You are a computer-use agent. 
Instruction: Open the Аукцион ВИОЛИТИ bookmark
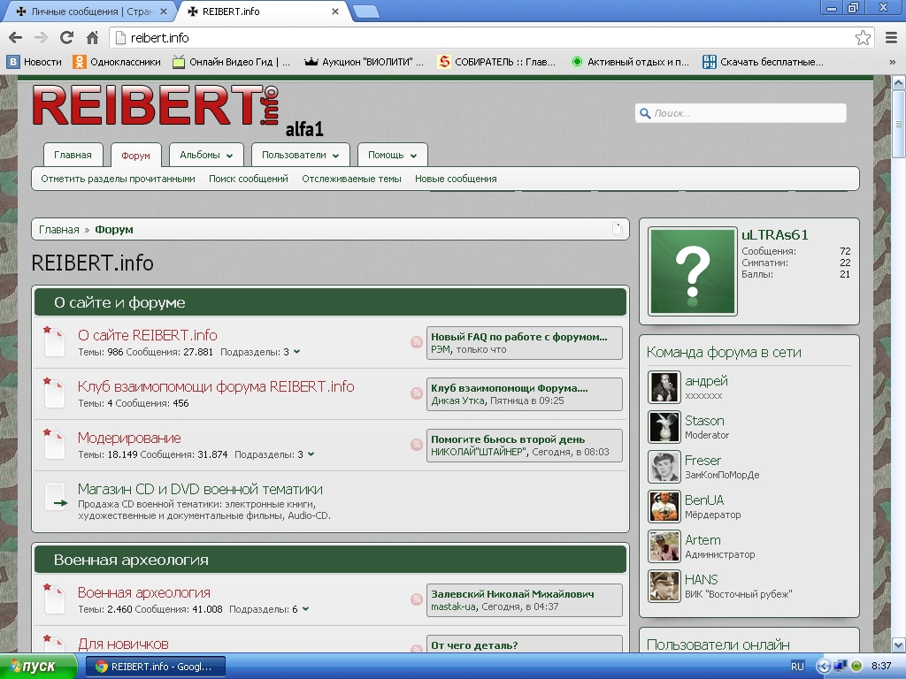[364, 62]
